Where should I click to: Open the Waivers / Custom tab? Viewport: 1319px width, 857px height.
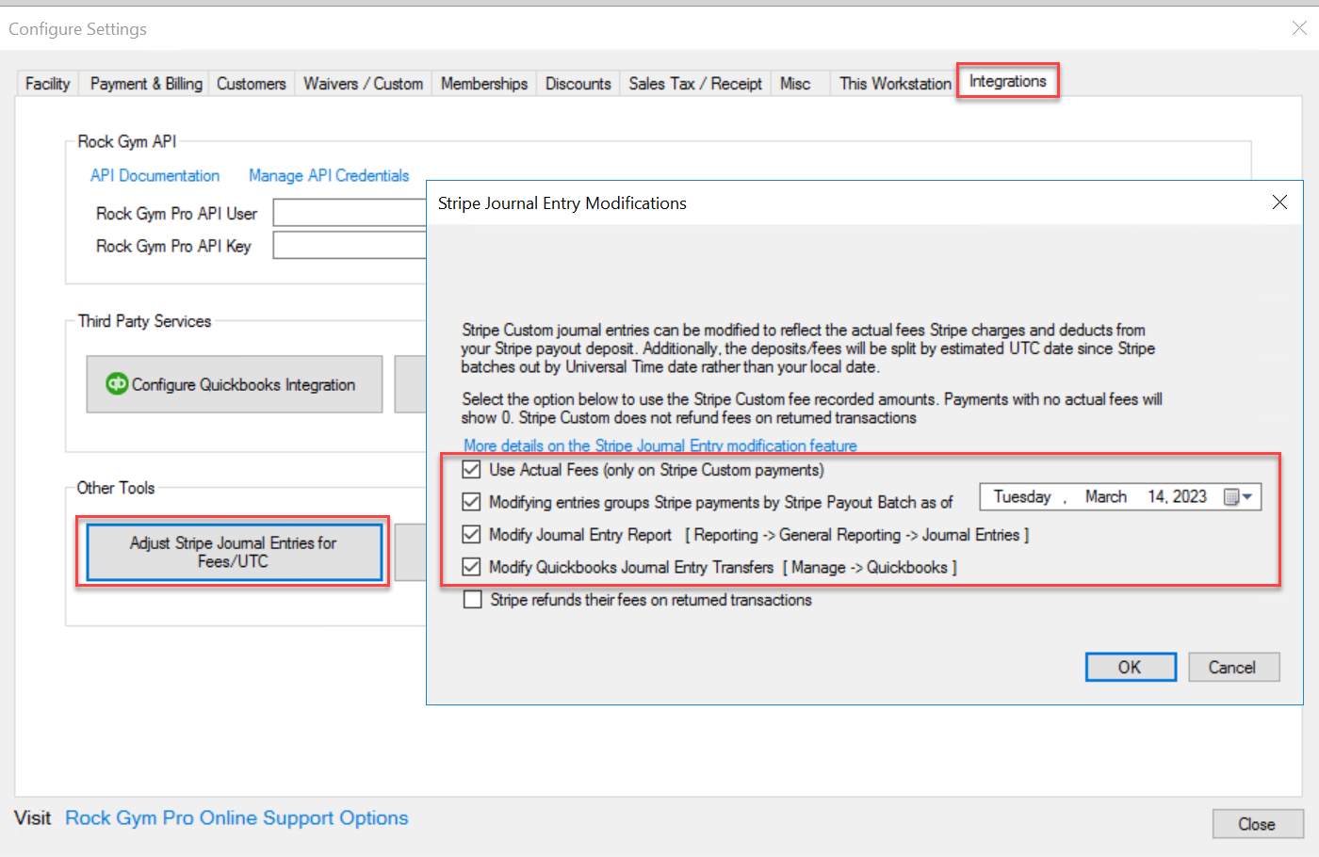[x=364, y=84]
